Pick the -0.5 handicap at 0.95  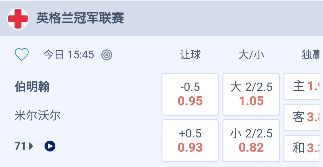pyautogui.click(x=190, y=94)
